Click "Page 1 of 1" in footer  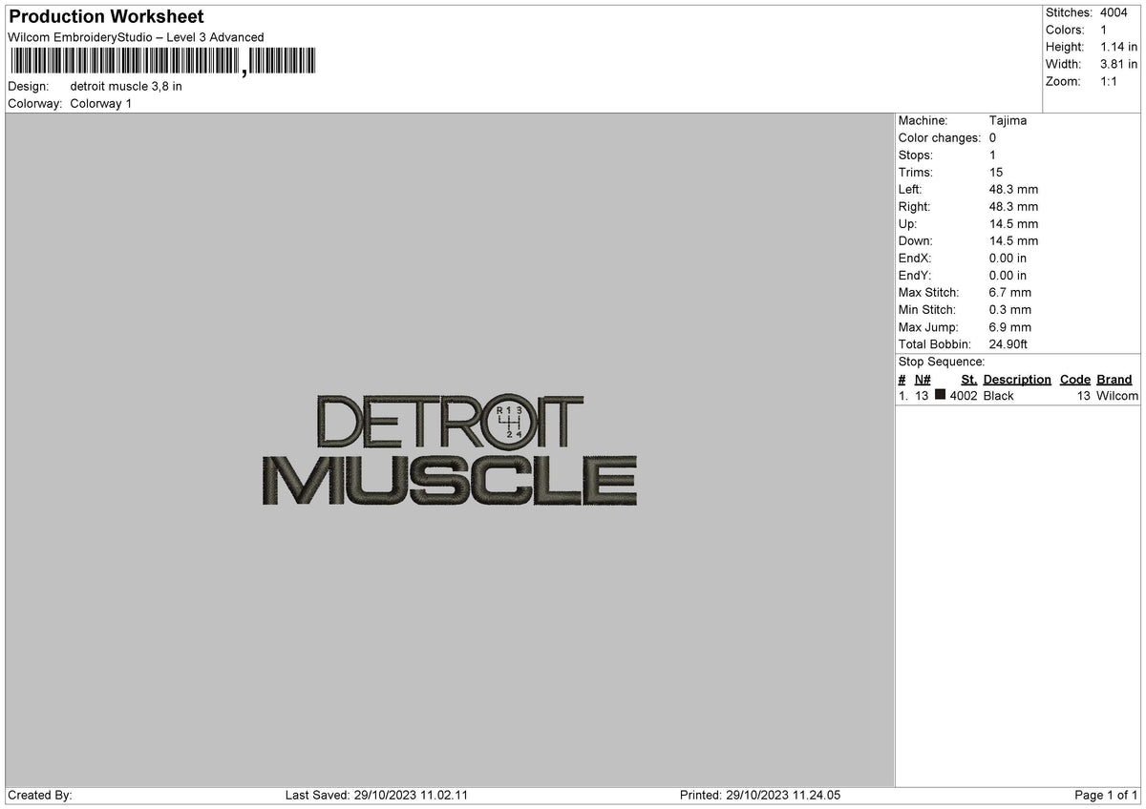(x=1106, y=795)
